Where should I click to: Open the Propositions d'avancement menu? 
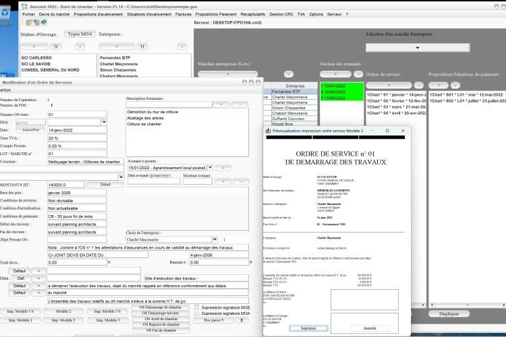click(98, 14)
